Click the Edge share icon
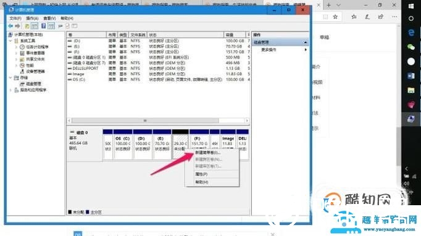421x236 pixels. click(381, 17)
